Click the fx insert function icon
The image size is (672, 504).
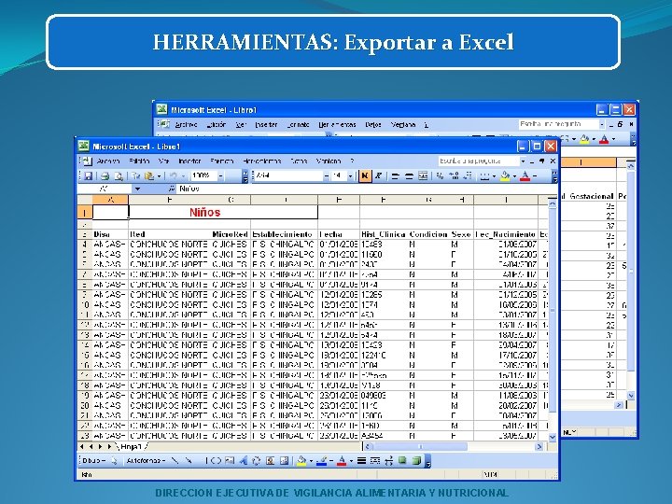(172, 189)
